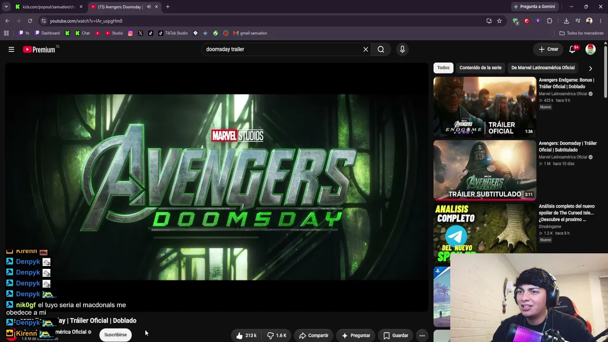Select the De Marvel Latinoamérica Oficial chip

[543, 67]
